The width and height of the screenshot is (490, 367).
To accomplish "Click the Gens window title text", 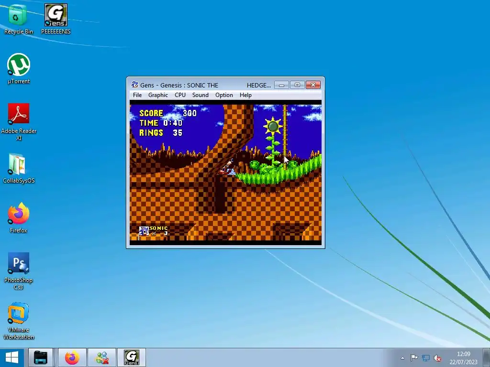I will click(205, 85).
